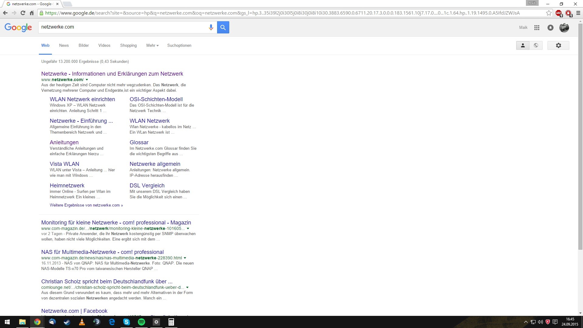Switch to the Videos tab
Viewport: 583px width, 328px height.
pyautogui.click(x=104, y=46)
